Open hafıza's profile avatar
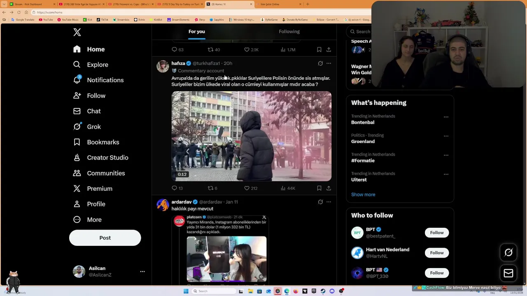Image resolution: width=527 pixels, height=296 pixels. [163, 66]
